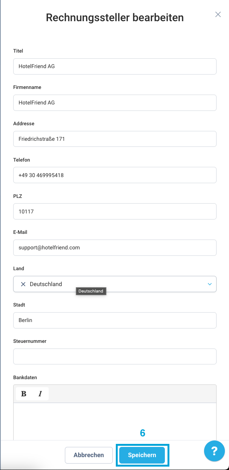Click into the Firmenname field

tap(115, 103)
